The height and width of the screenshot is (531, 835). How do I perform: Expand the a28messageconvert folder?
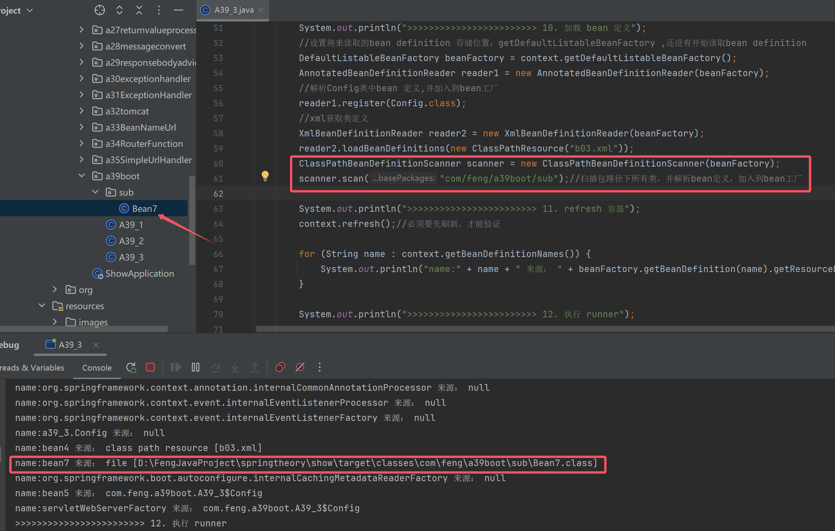click(x=81, y=46)
